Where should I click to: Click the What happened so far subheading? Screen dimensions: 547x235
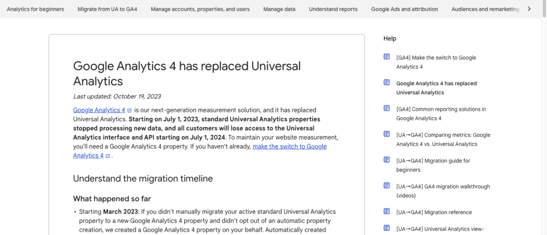click(112, 199)
